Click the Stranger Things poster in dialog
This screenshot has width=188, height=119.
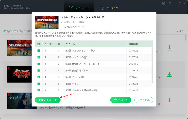pyautogui.click(x=47, y=22)
